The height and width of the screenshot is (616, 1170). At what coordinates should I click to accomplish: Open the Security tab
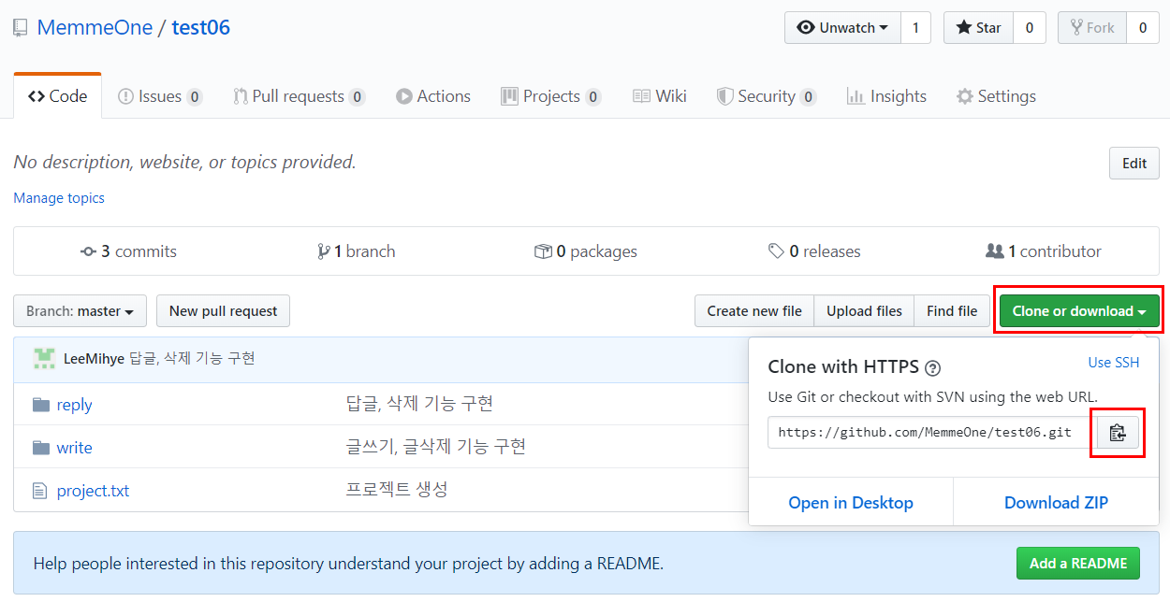[767, 96]
